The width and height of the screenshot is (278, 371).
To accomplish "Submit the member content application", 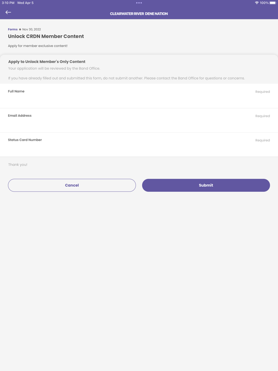I will pos(206,185).
